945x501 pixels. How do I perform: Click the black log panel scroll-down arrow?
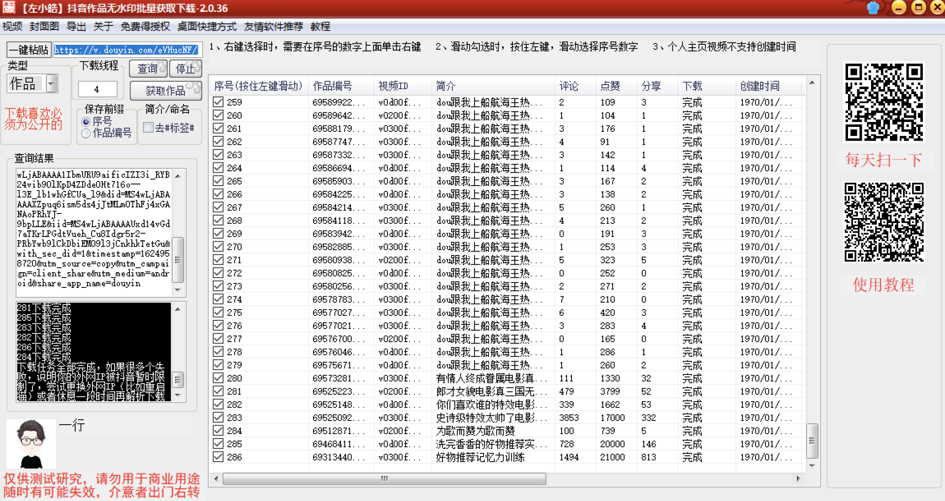(178, 395)
